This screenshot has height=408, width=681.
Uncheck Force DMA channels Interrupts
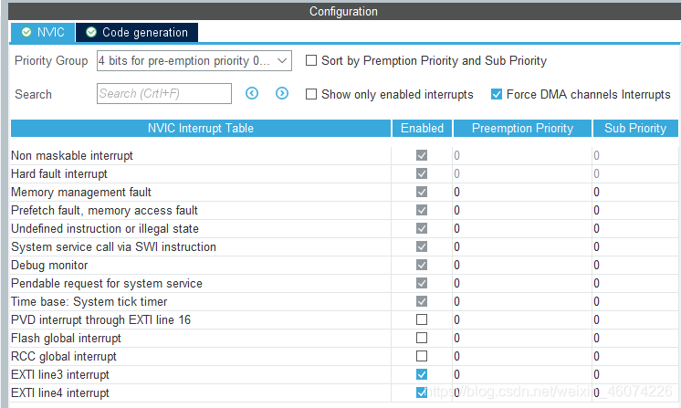[497, 94]
